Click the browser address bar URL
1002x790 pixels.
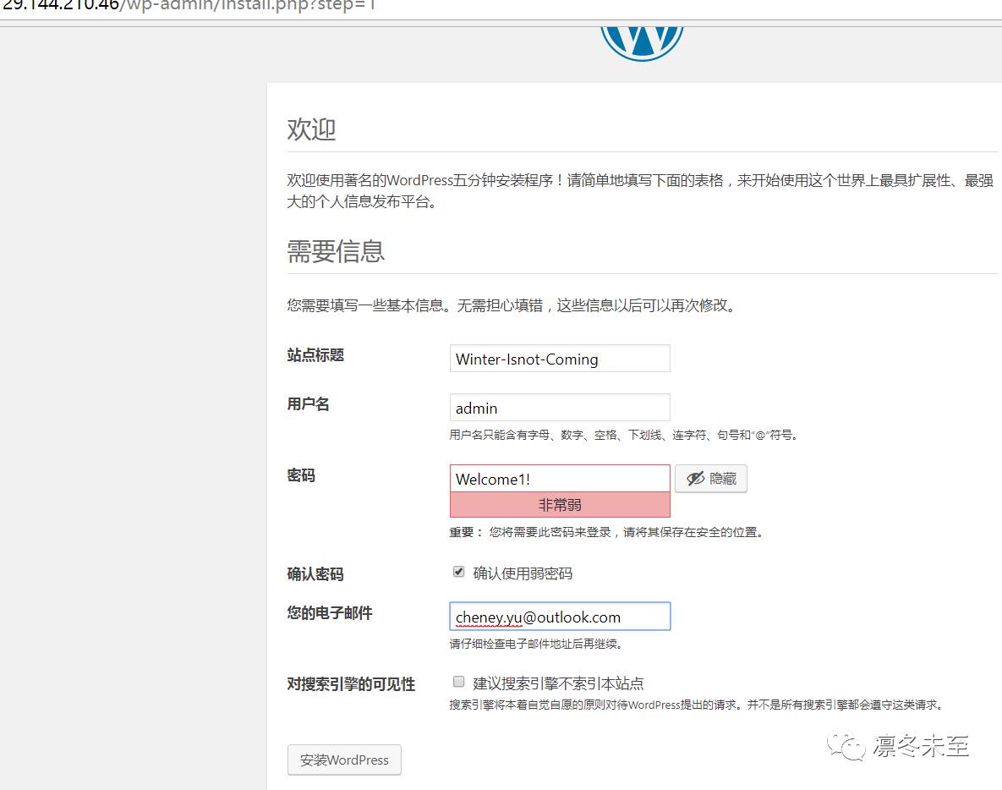(188, 6)
